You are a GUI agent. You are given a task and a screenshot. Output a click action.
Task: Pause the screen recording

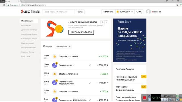[x=149, y=99]
